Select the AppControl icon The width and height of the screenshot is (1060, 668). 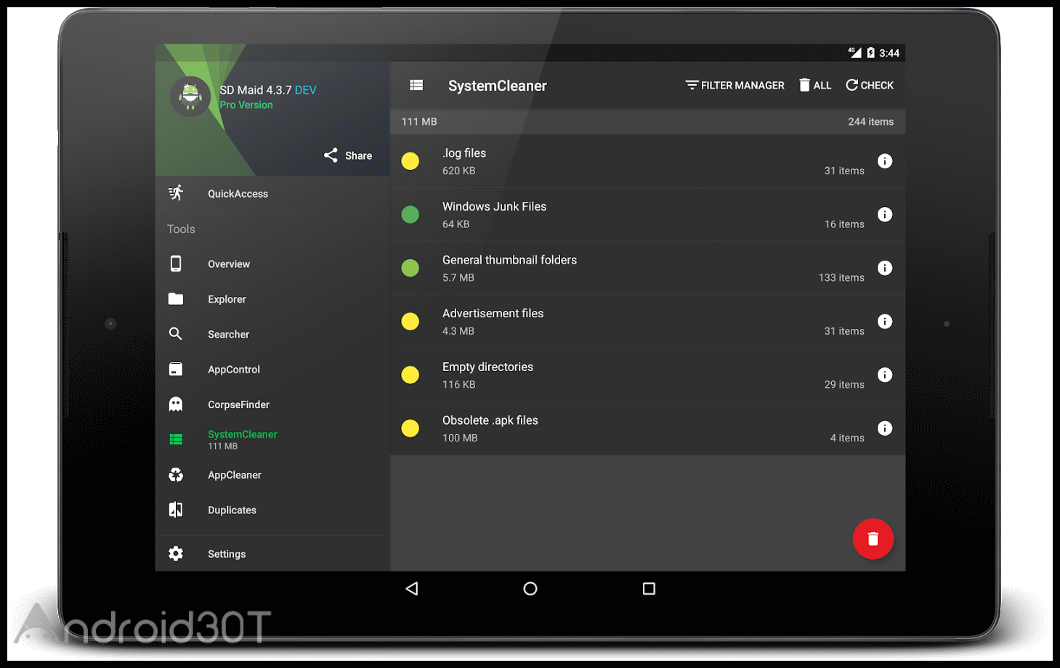click(176, 369)
